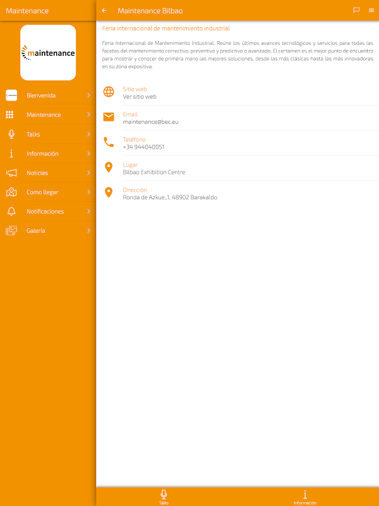Click the Dirección label
This screenshot has width=379, height=506.
(x=135, y=190)
